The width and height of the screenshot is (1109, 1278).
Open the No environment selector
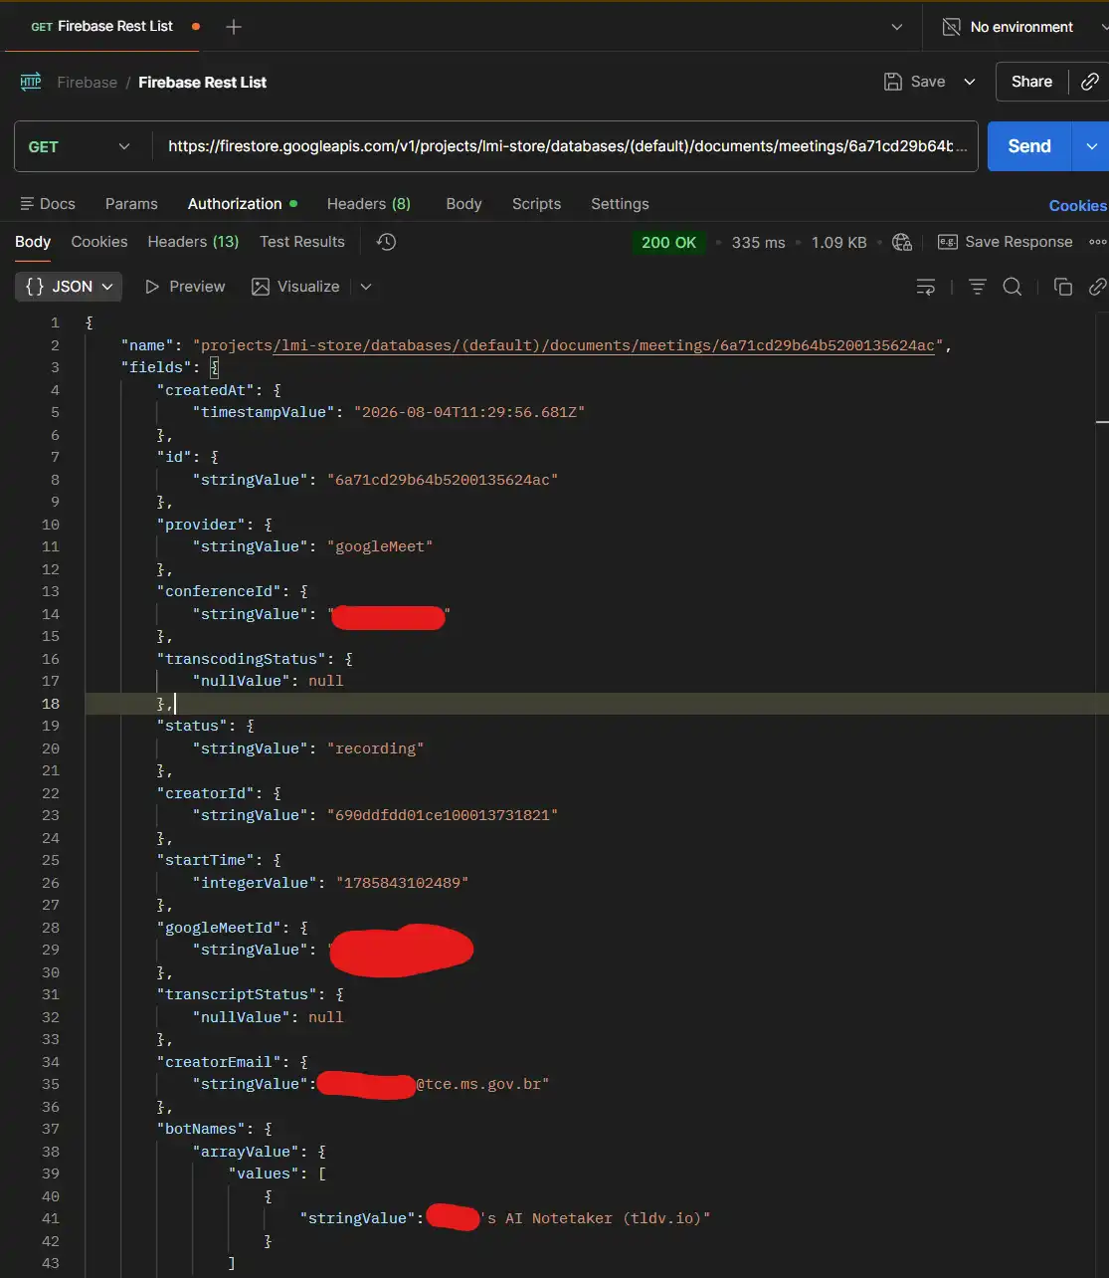tap(1021, 27)
